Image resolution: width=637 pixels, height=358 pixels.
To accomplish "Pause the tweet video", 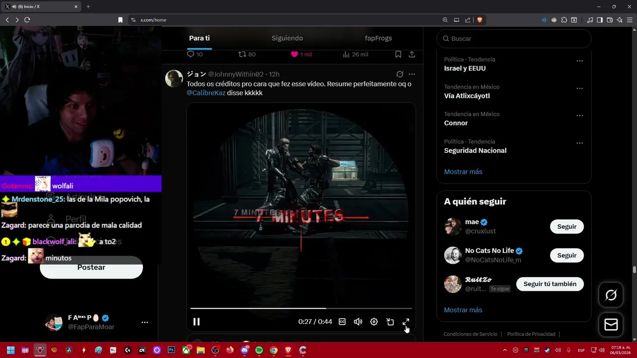I will tap(197, 322).
